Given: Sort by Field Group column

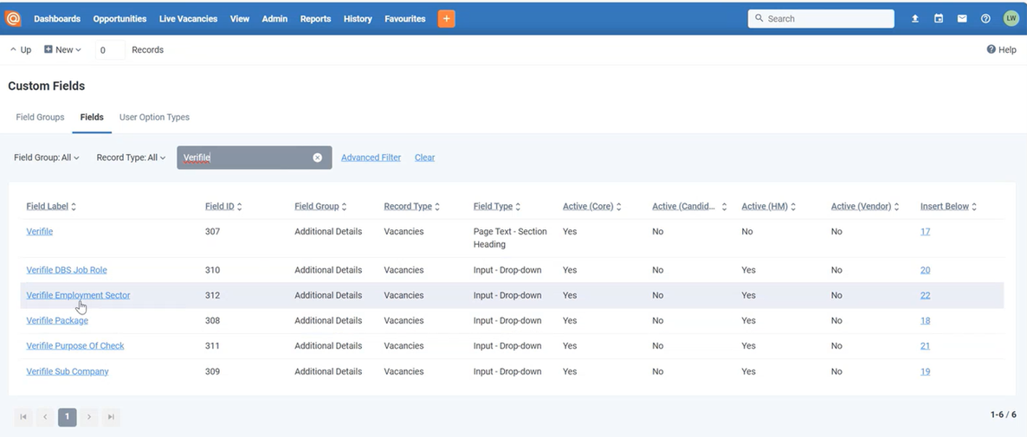Looking at the screenshot, I should click(320, 206).
